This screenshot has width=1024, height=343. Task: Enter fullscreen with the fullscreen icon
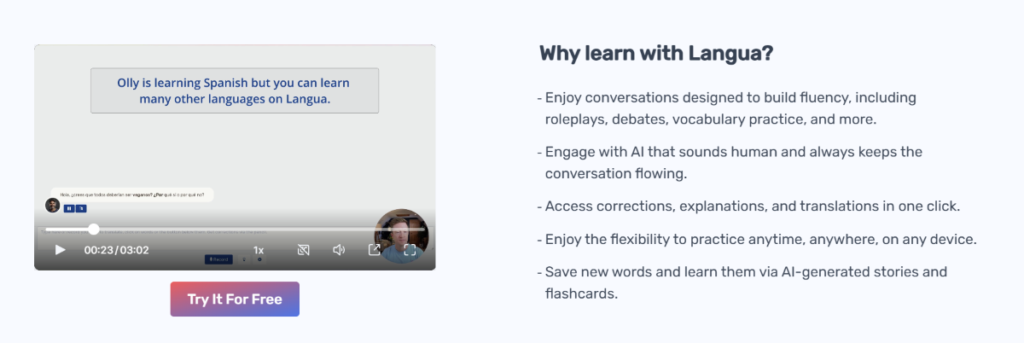tap(410, 250)
